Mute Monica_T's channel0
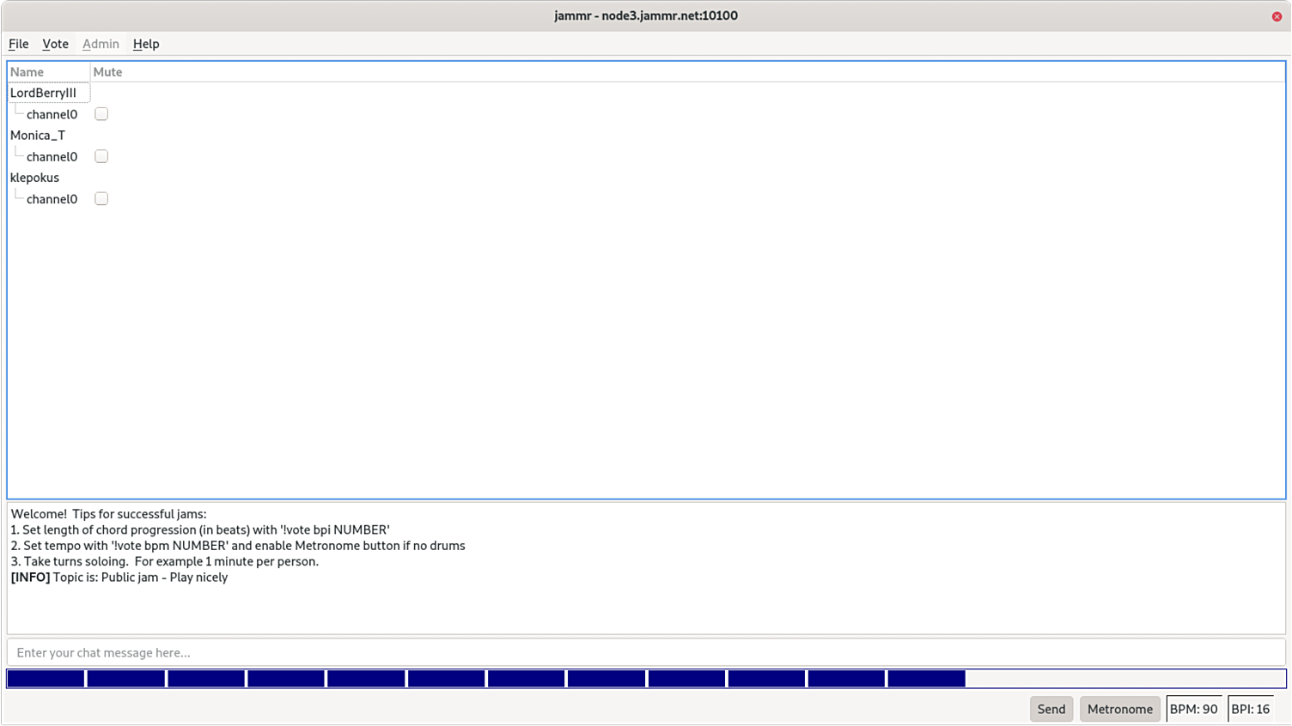1292x726 pixels. coord(101,155)
